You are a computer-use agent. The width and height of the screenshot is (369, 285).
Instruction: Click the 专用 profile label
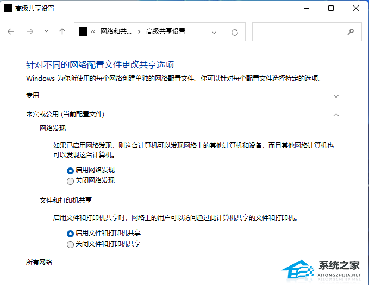33,95
